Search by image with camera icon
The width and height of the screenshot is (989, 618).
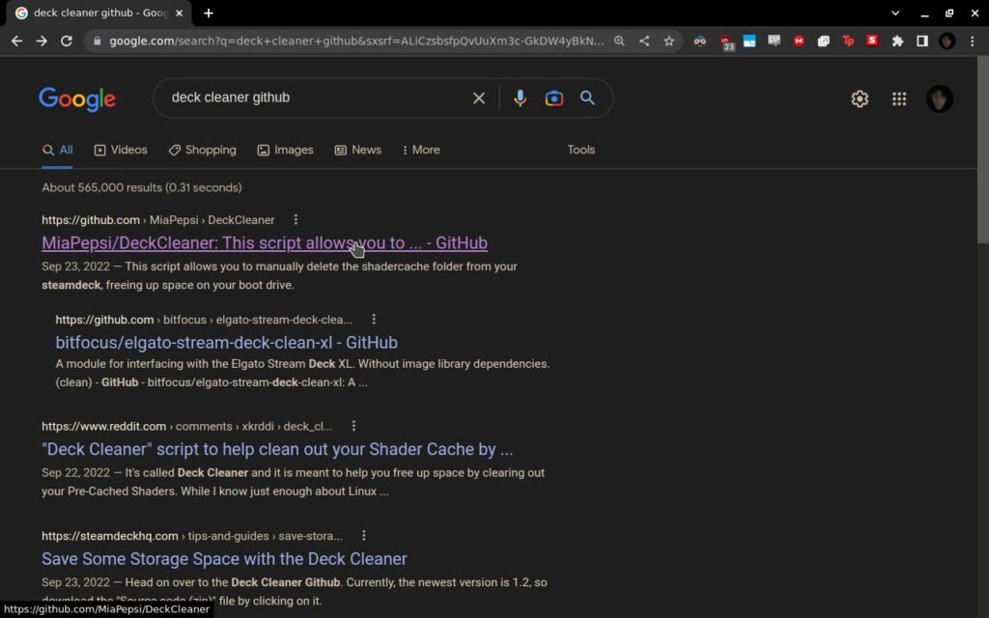click(553, 98)
